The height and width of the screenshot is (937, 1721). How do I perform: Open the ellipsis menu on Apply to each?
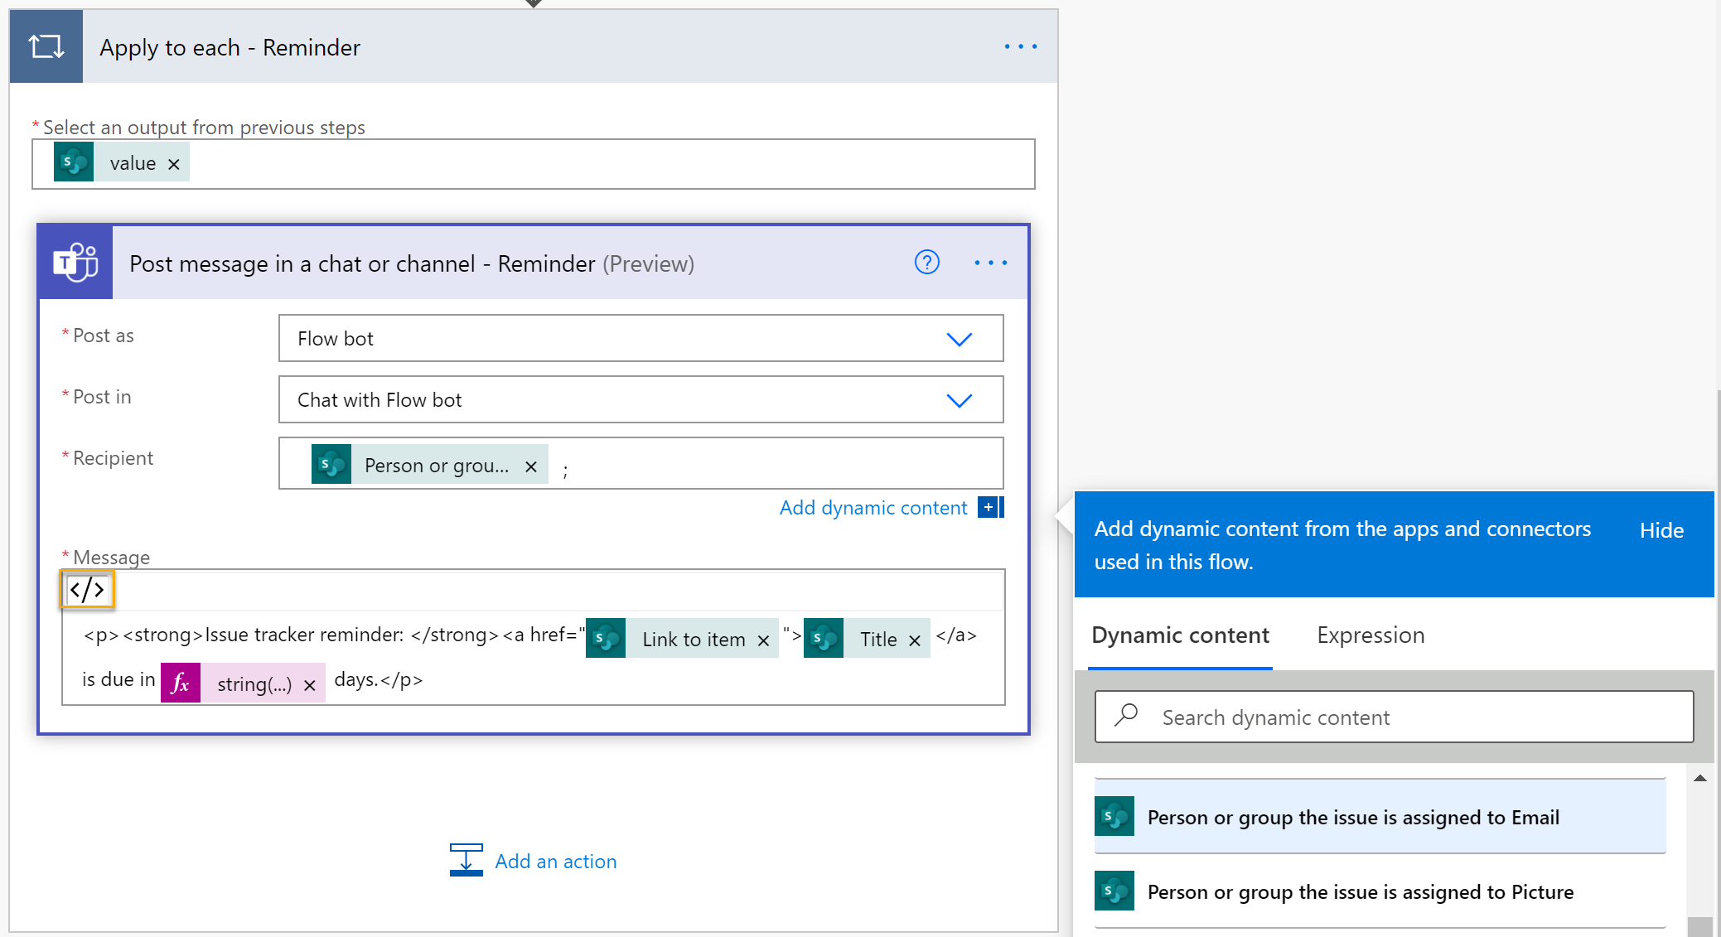tap(1020, 46)
